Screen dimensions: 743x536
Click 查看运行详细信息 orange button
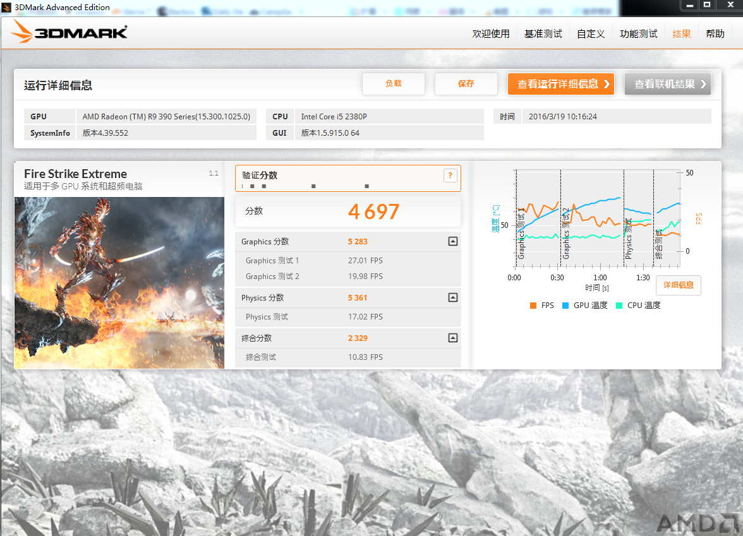point(561,84)
